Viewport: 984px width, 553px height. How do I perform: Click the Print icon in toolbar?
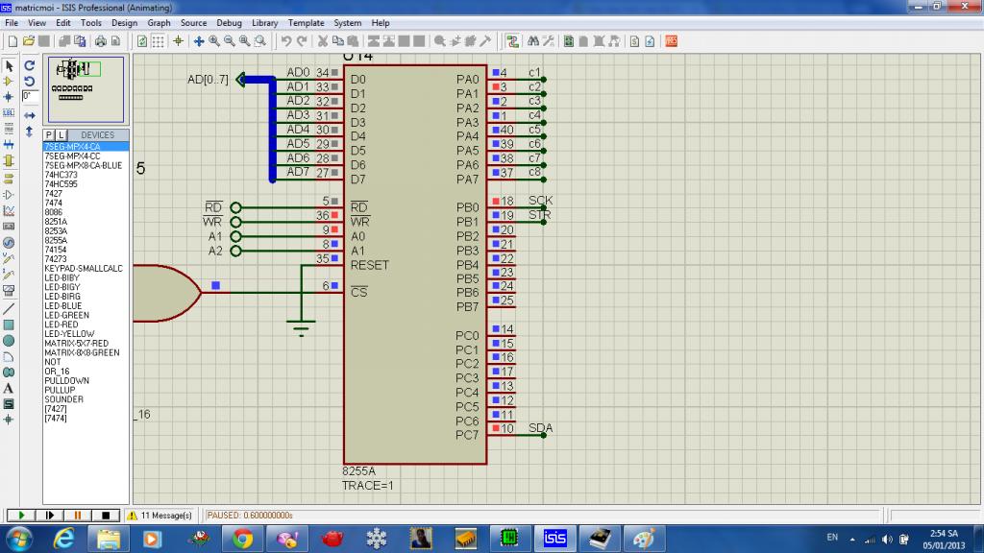click(100, 41)
